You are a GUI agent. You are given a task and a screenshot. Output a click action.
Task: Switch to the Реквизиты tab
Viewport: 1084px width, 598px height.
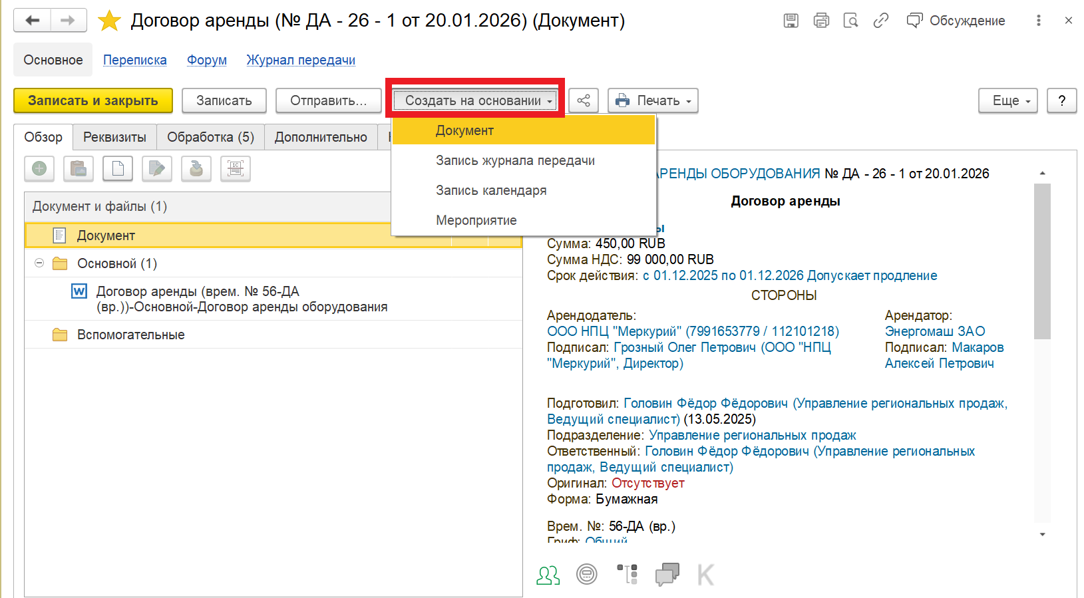[x=114, y=137]
